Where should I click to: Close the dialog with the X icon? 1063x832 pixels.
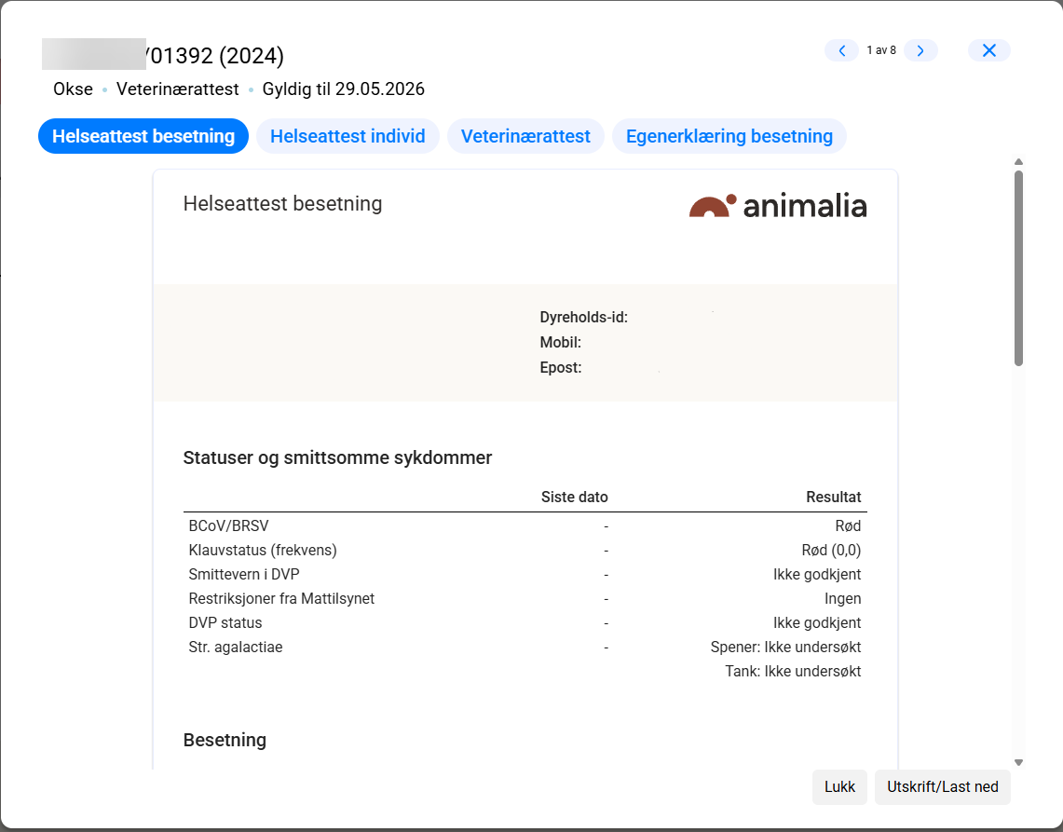[x=989, y=50]
